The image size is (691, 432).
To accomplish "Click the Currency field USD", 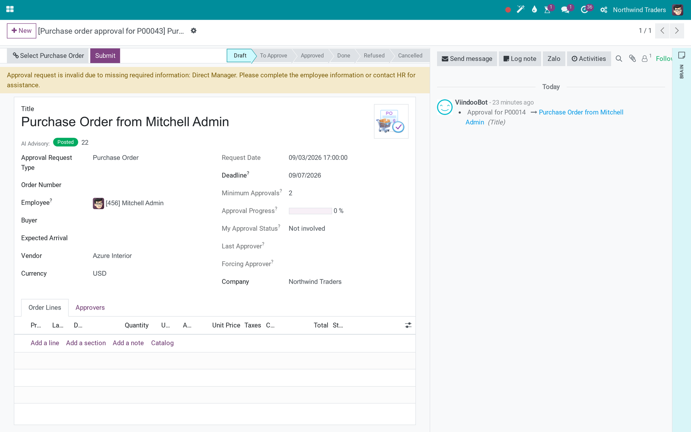I will click(100, 274).
